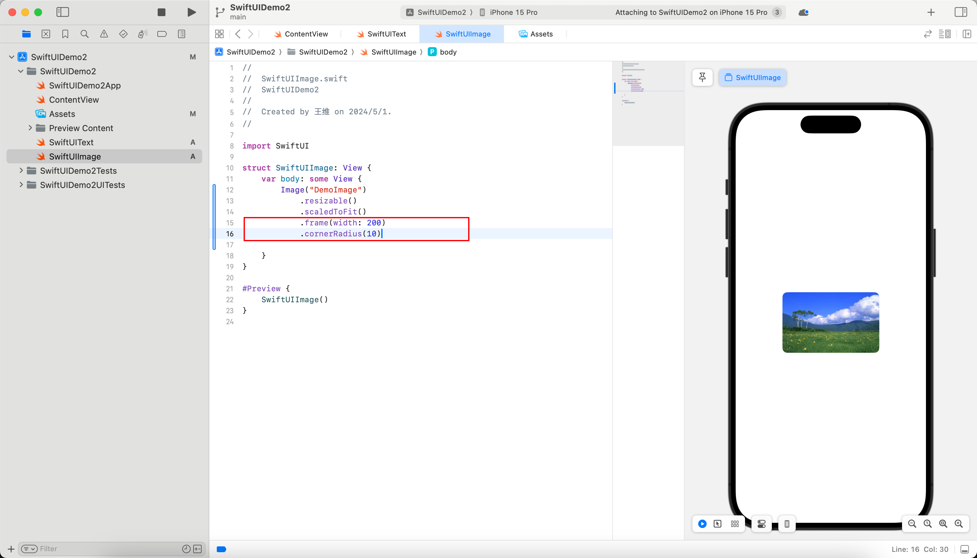This screenshot has height=558, width=977.
Task: Click the zoom in button on preview
Action: pyautogui.click(x=960, y=523)
